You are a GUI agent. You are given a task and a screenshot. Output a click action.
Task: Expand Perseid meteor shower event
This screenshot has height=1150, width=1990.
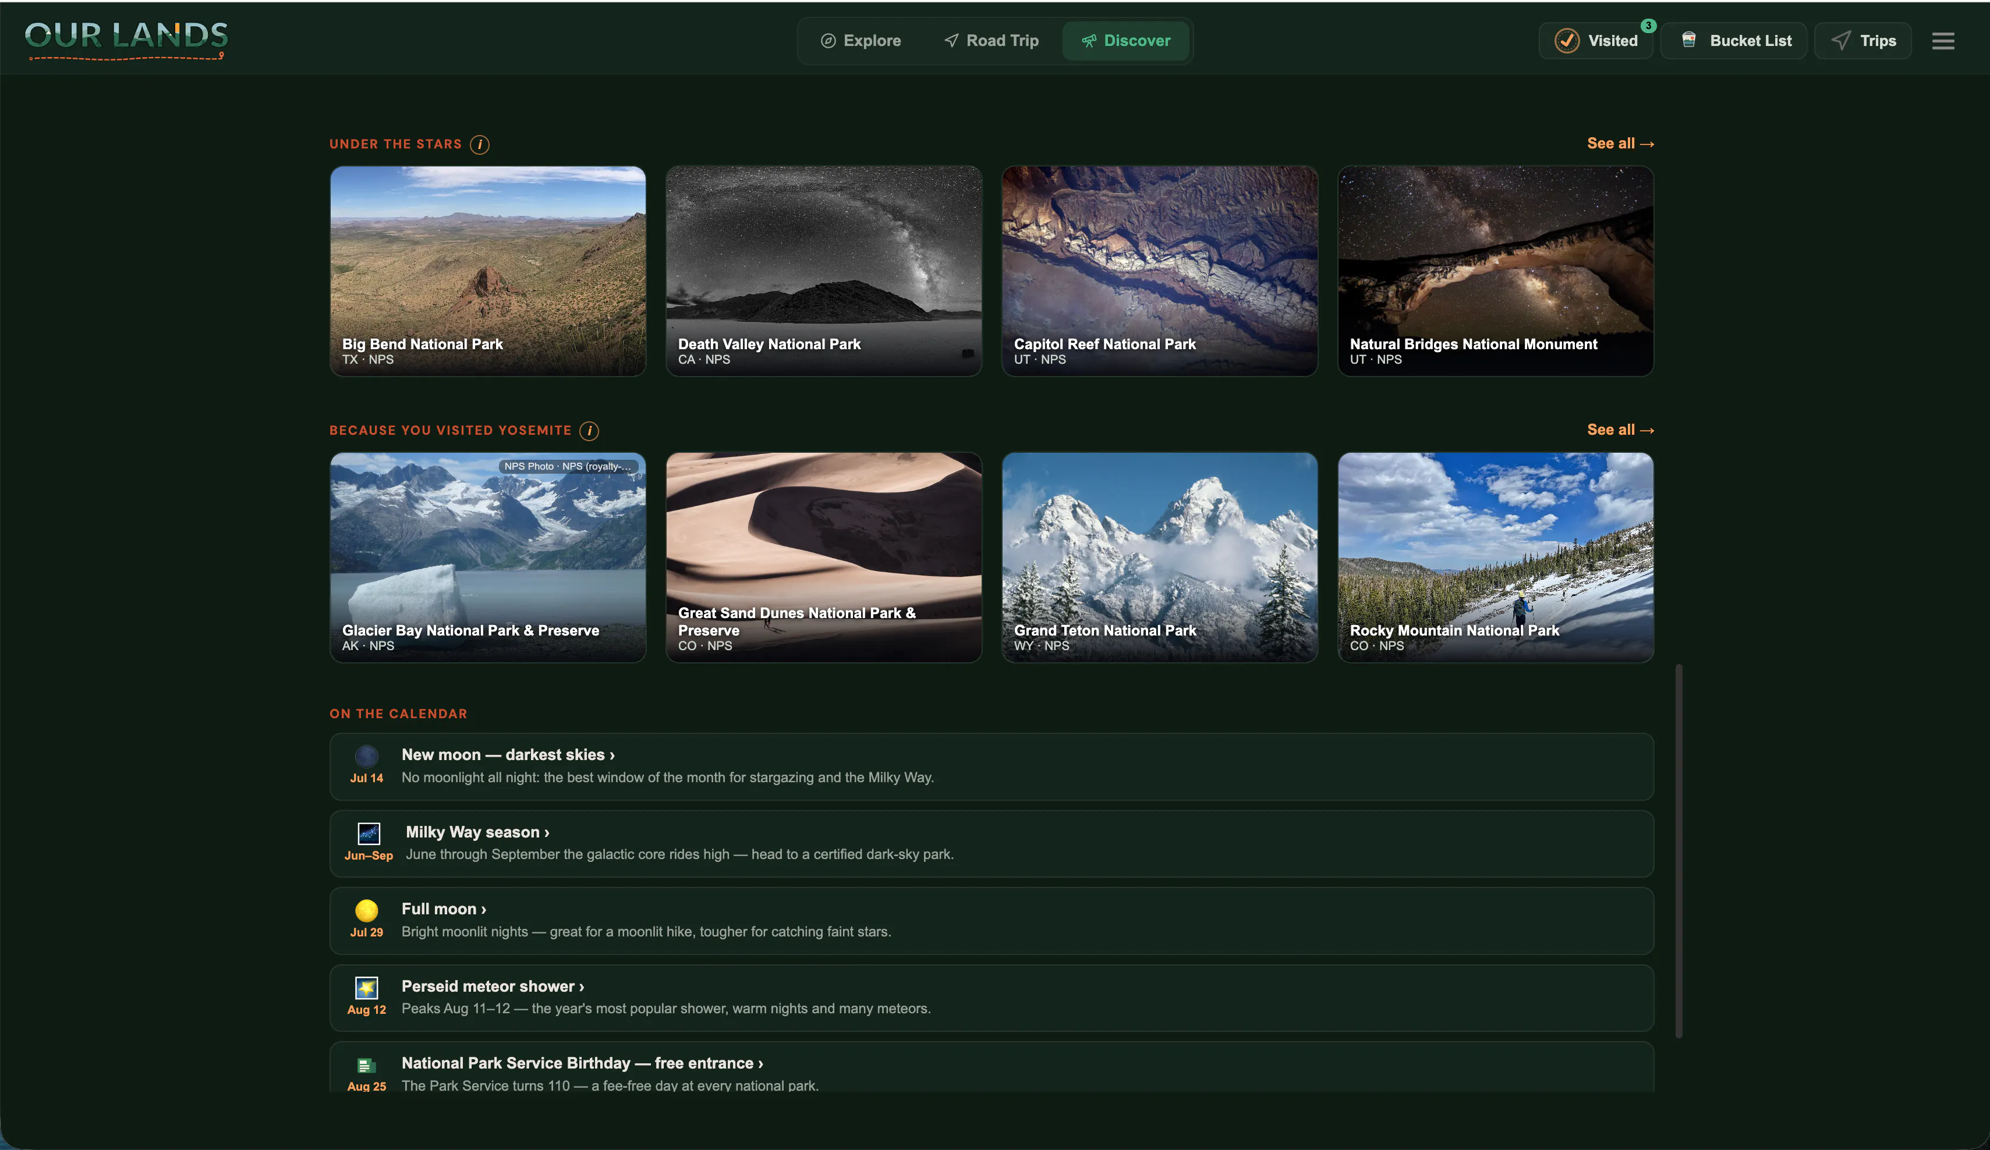click(992, 998)
